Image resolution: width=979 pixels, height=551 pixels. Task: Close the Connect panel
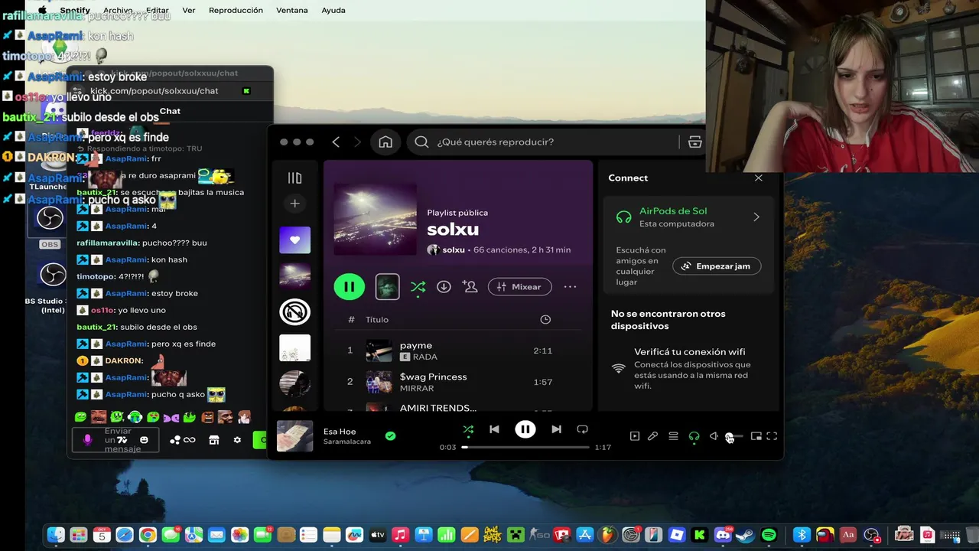[758, 178]
